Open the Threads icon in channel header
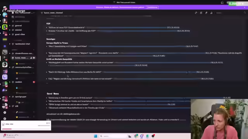248x139 pixels. pyautogui.click(x=196, y=13)
